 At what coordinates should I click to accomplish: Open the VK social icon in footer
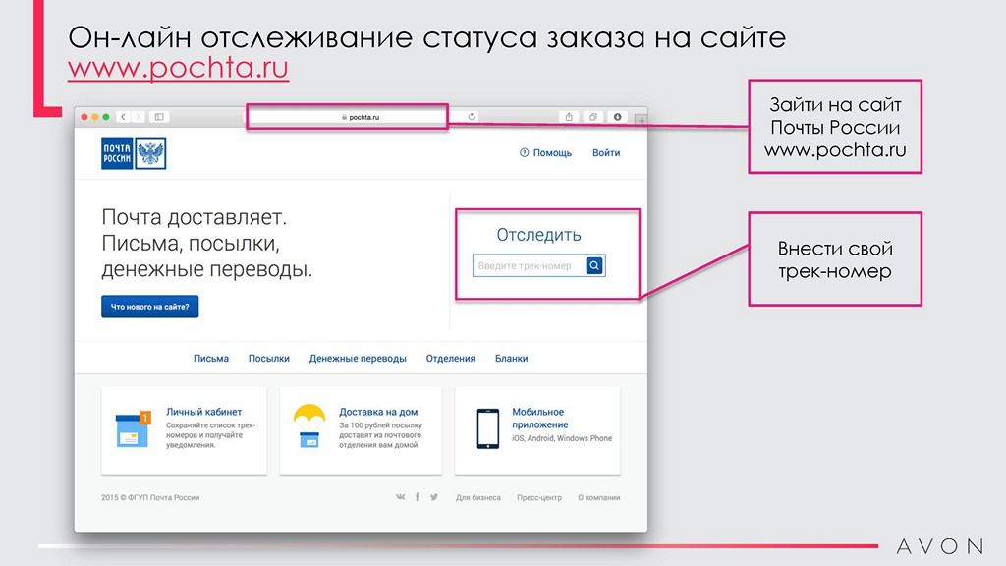tap(401, 496)
